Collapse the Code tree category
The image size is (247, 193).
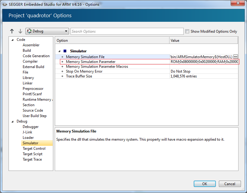pyautogui.click(x=13, y=40)
